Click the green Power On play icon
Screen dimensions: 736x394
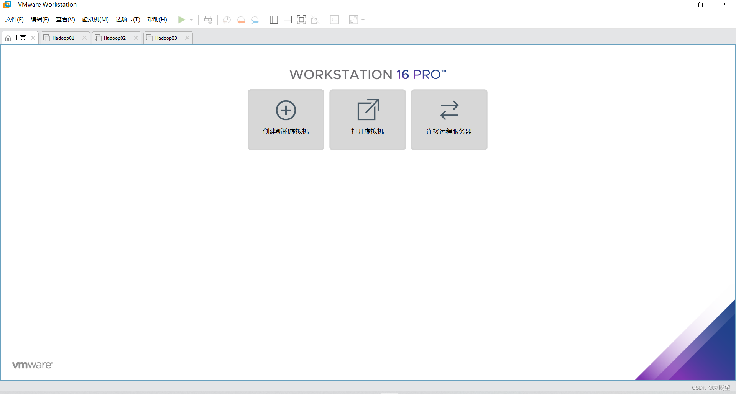click(x=182, y=20)
